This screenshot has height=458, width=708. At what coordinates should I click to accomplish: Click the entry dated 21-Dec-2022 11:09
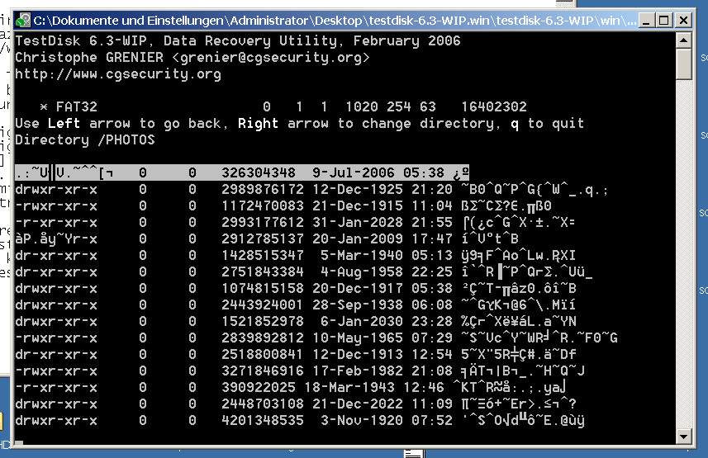(x=295, y=404)
